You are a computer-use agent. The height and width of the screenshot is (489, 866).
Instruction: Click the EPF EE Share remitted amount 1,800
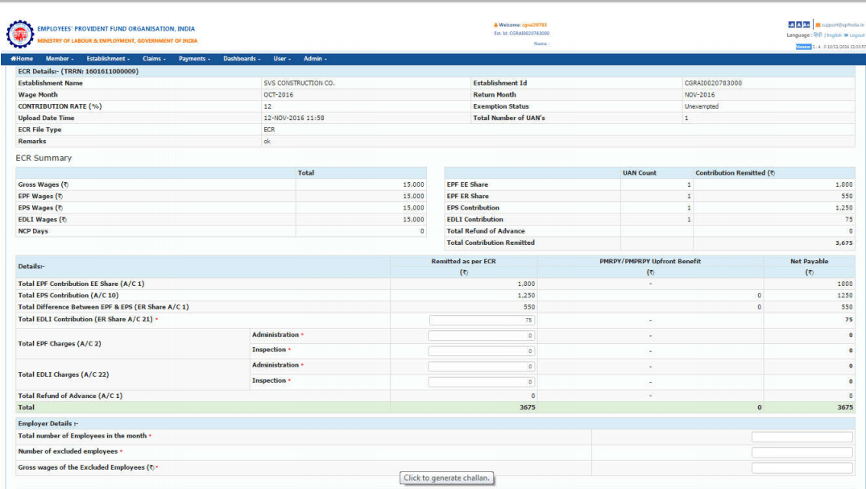coord(844,184)
